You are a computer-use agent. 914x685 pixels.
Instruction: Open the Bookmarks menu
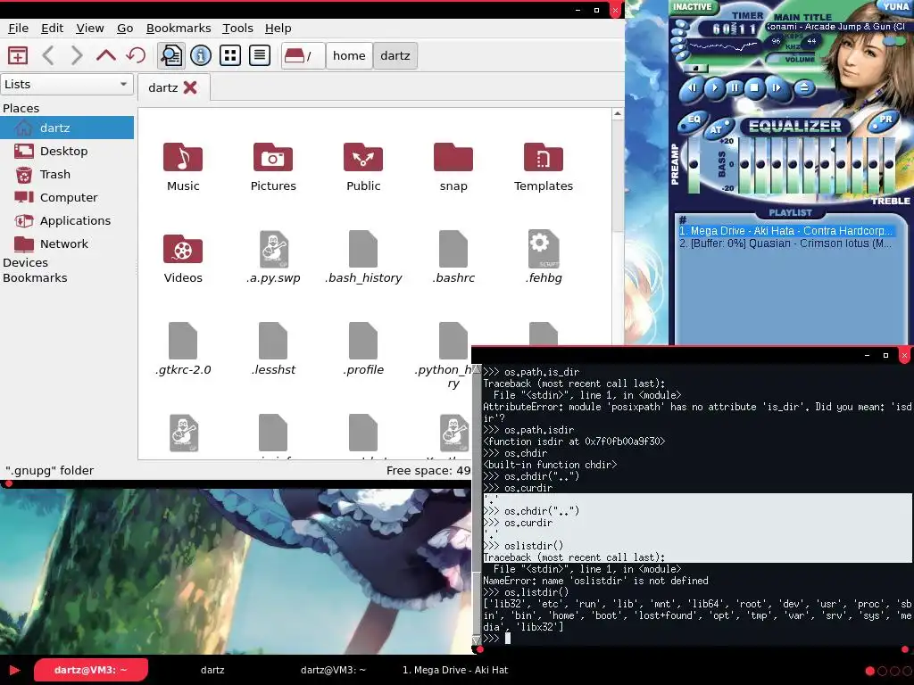[179, 28]
